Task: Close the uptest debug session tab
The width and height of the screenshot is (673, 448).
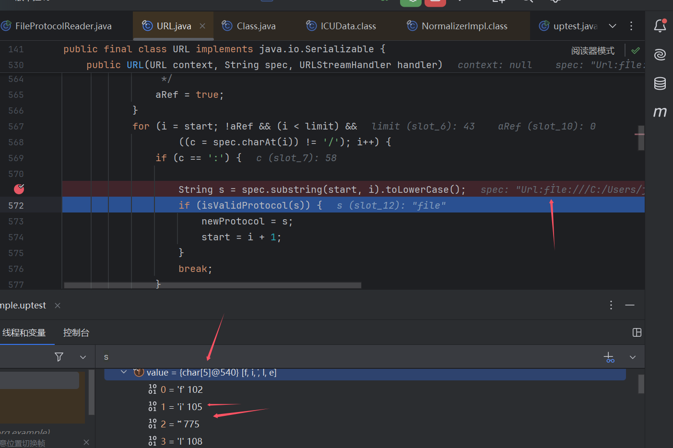Action: click(x=58, y=306)
